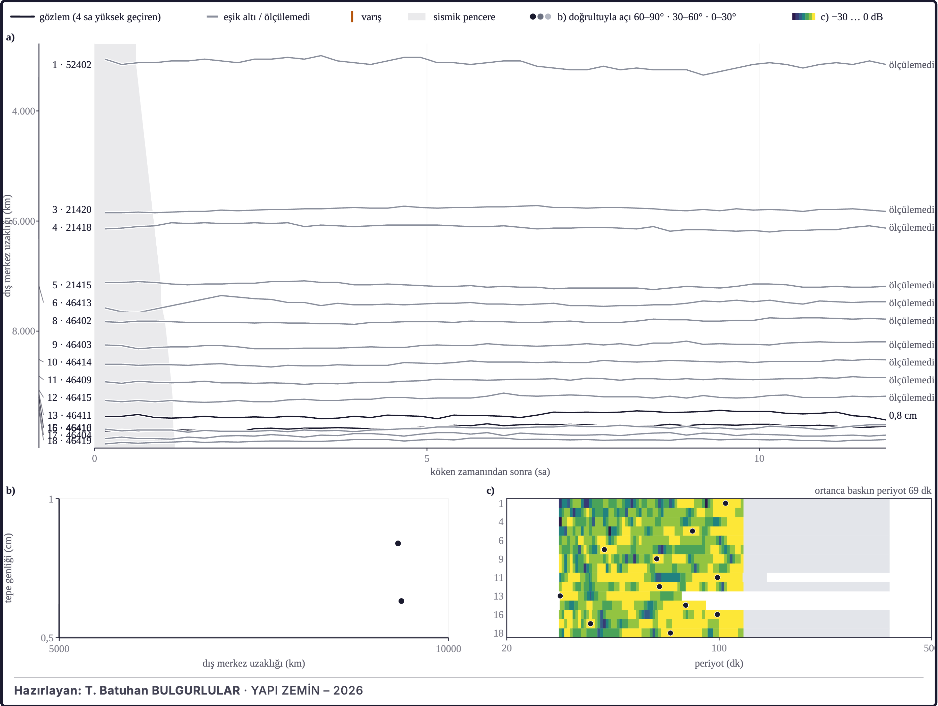Viewport: 938px width, 706px height.
Task: Click the '10000' tick on panel b axis
Action: (449, 648)
